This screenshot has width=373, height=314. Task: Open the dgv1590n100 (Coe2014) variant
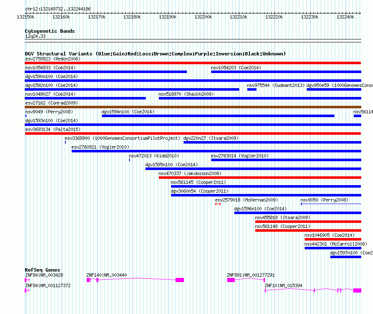coord(193,81)
